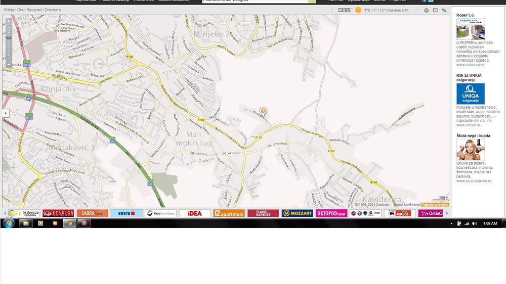This screenshot has height=284, width=506.
Task: Click the CDT tri slova za tehniku banner
Action: tap(24, 213)
